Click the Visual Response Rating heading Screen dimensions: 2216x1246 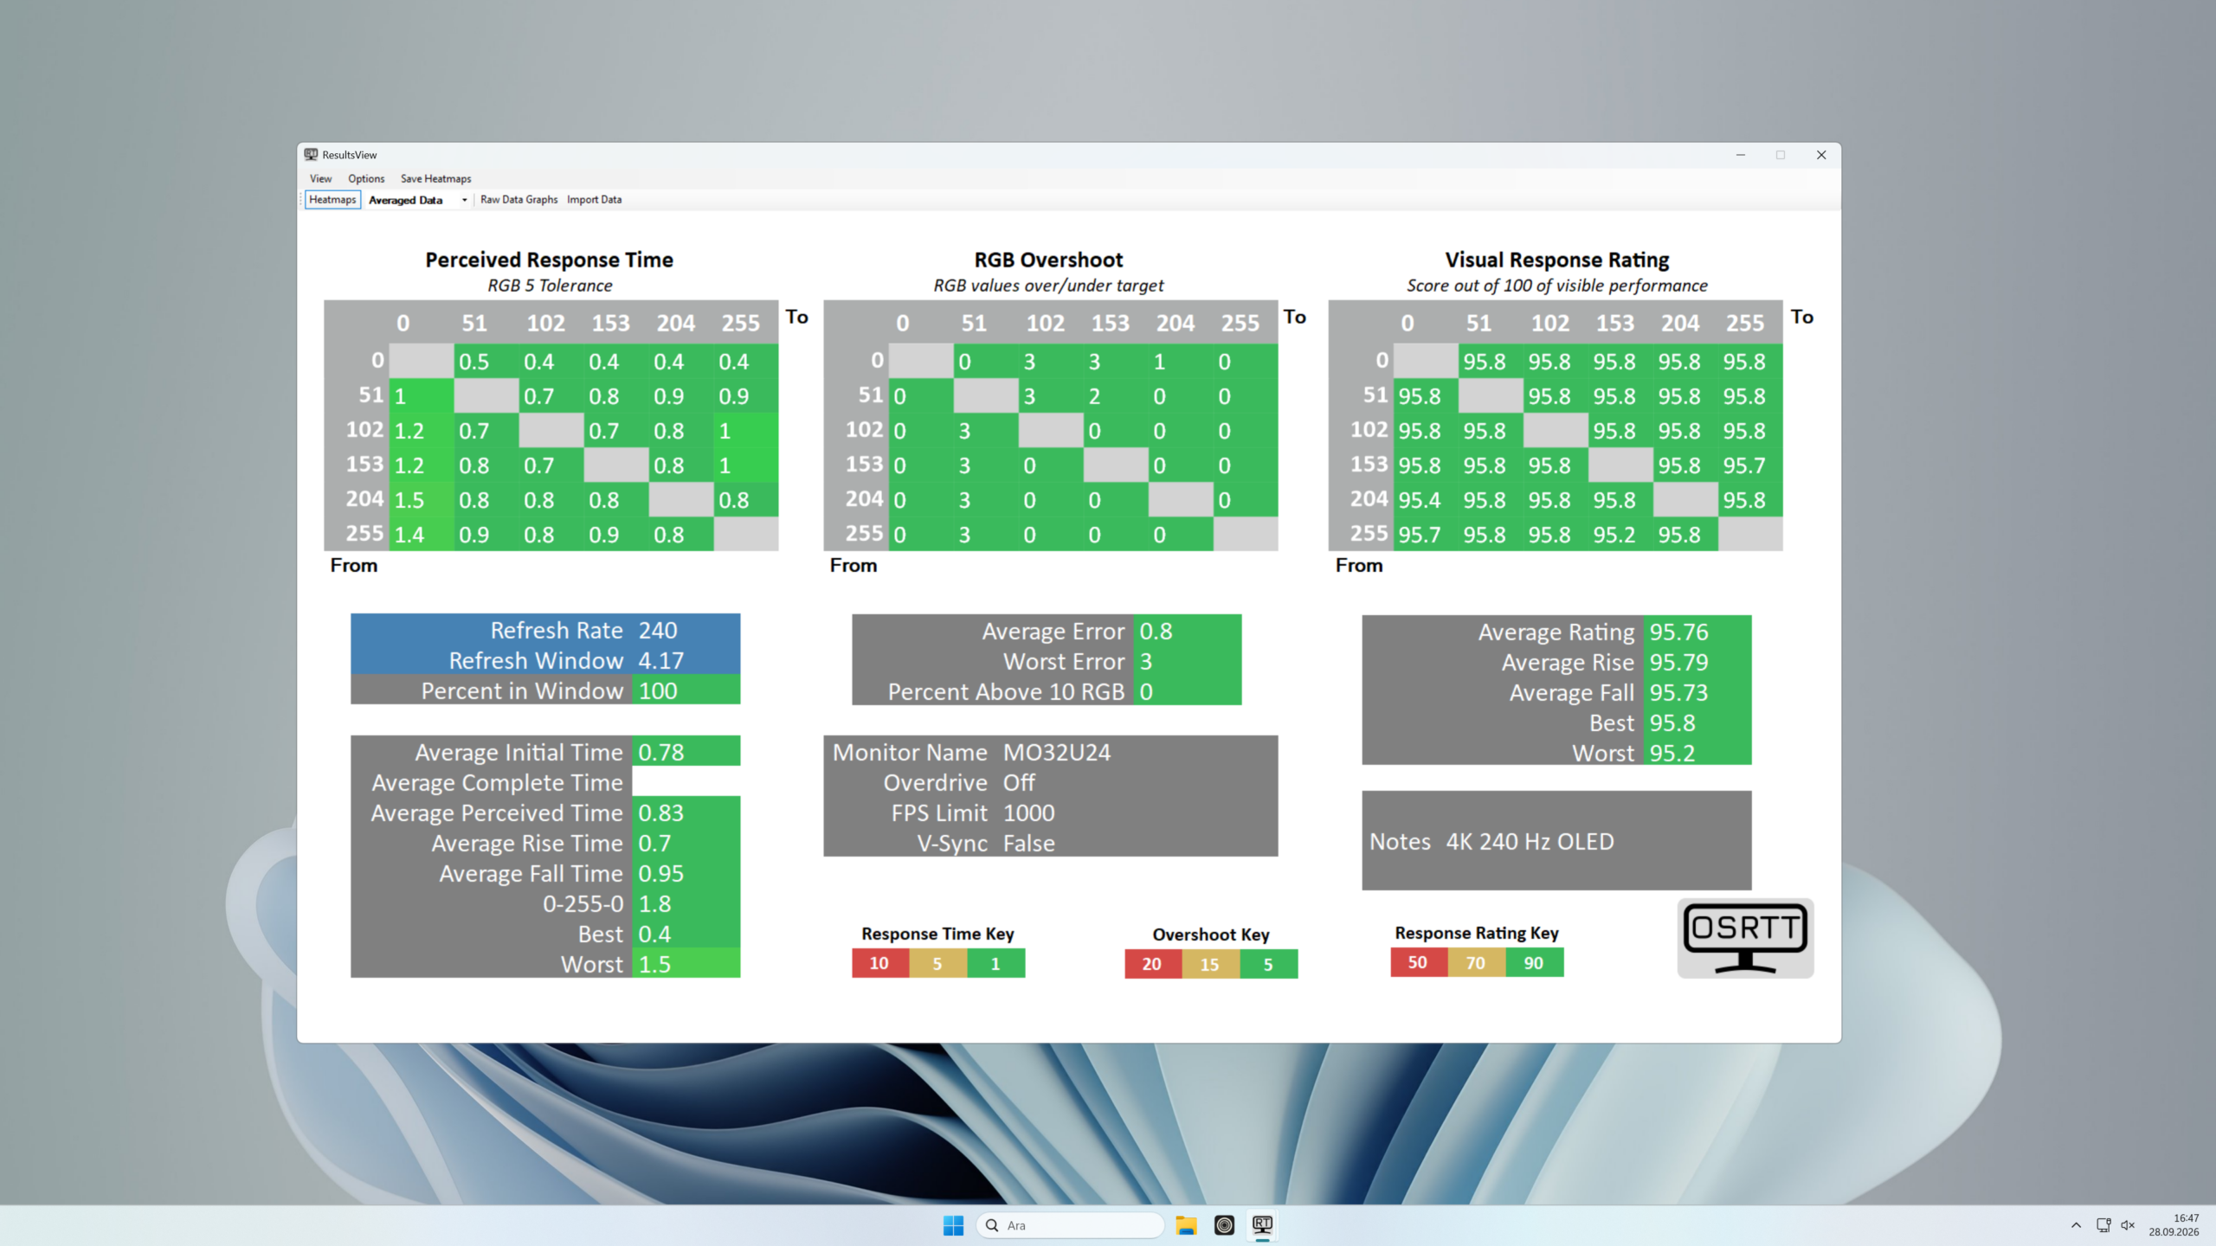point(1556,260)
